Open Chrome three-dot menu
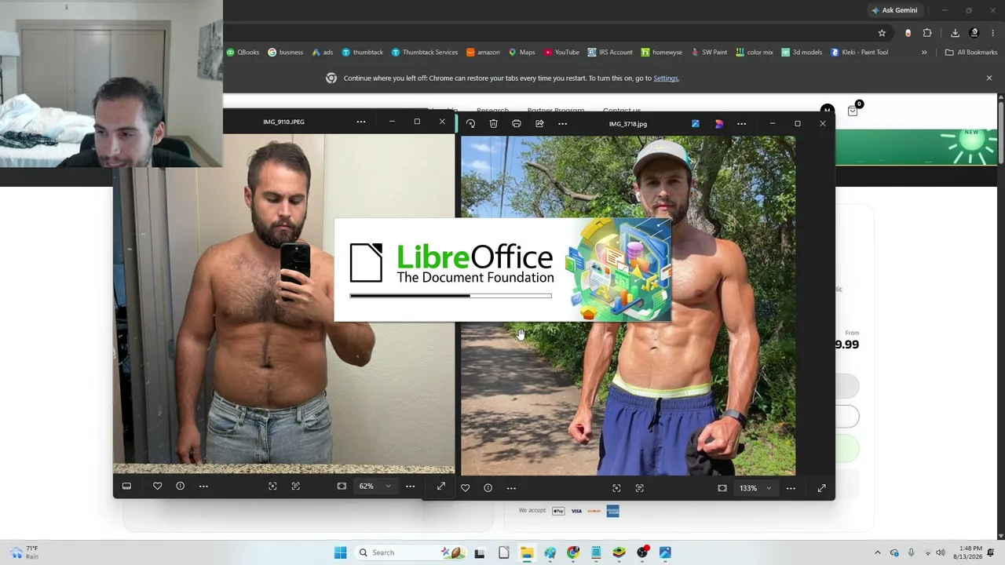 point(992,33)
